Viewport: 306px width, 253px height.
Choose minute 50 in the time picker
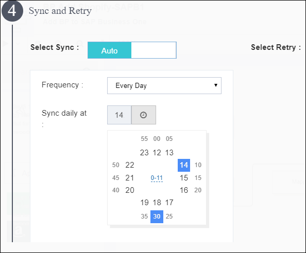point(116,165)
